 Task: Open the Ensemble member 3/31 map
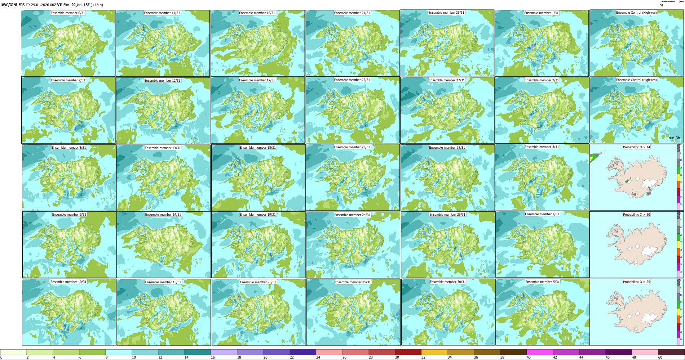point(542,177)
